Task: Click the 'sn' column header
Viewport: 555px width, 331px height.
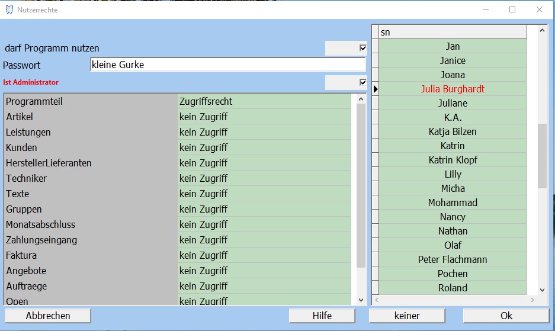Action: click(453, 32)
